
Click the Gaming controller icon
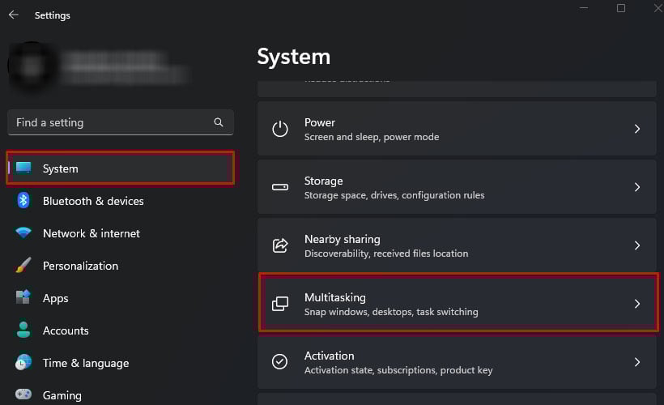pyautogui.click(x=23, y=395)
